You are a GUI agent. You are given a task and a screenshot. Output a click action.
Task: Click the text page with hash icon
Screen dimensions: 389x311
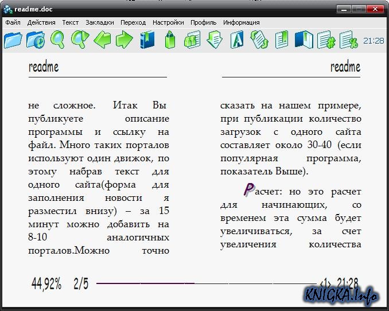tap(326, 40)
